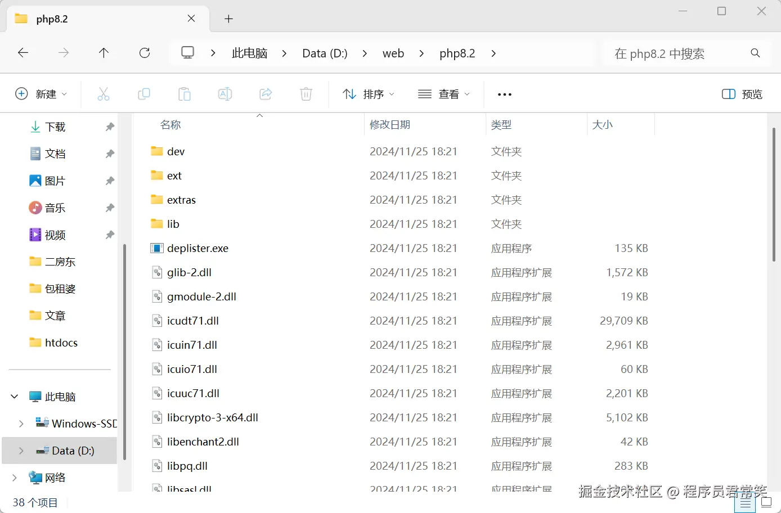781x513 pixels.
Task: Select the ext folder
Action: click(174, 175)
